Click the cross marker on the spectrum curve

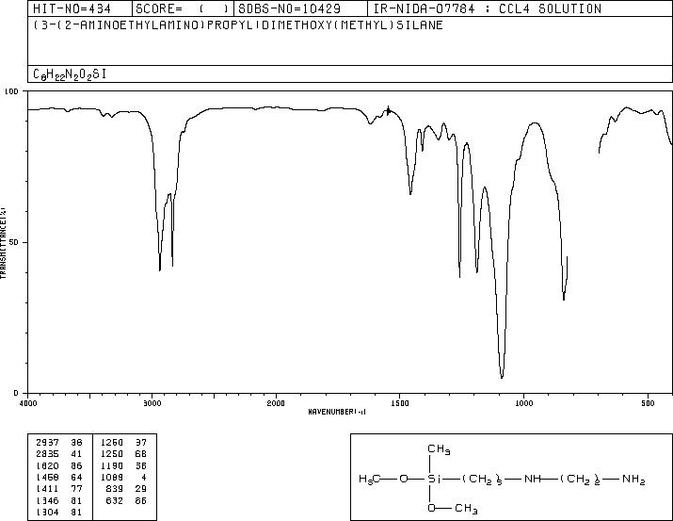(389, 111)
